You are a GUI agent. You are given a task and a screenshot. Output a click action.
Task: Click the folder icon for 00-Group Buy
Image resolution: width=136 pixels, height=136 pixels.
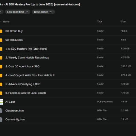1,31
